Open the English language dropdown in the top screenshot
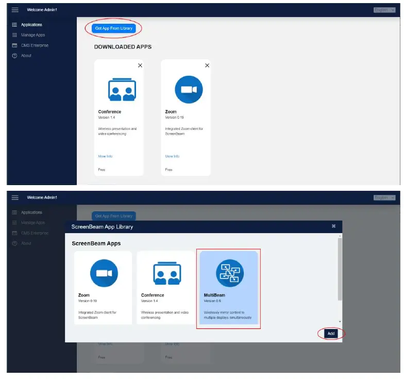The height and width of the screenshot is (379, 404). tap(384, 10)
